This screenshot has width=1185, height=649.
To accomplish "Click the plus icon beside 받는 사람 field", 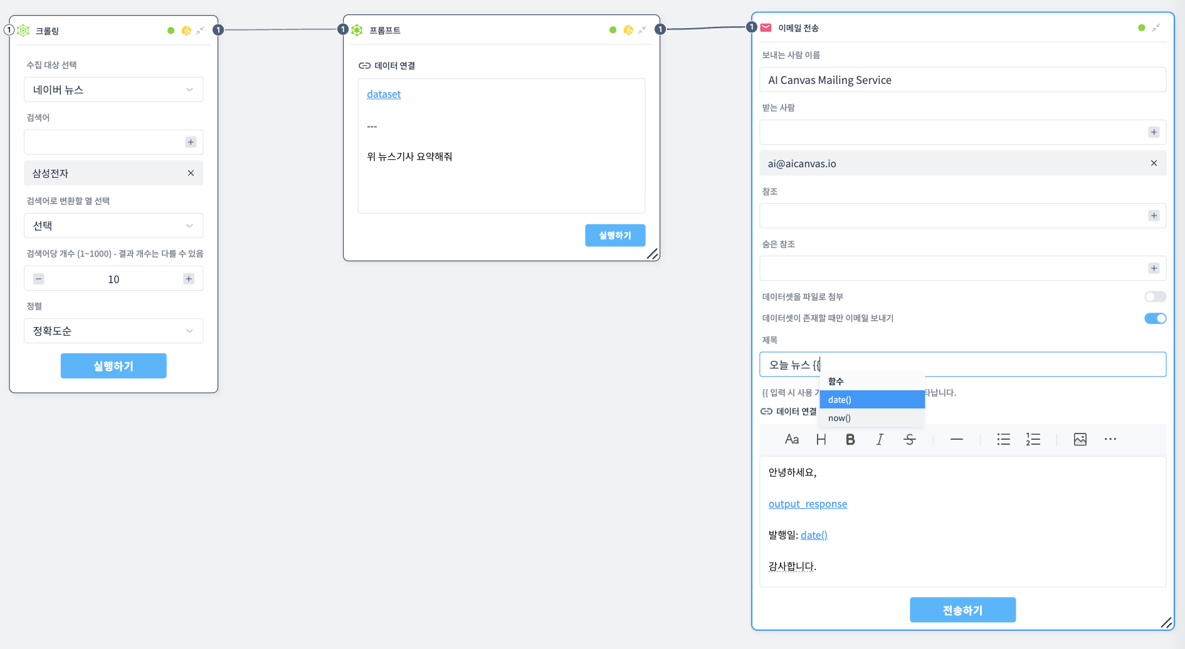I will tap(1154, 132).
